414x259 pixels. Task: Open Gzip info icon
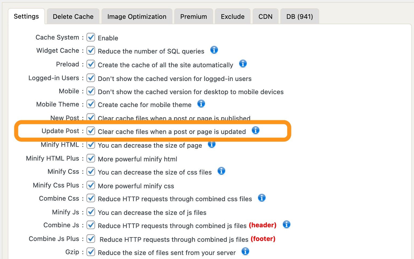[x=245, y=251]
